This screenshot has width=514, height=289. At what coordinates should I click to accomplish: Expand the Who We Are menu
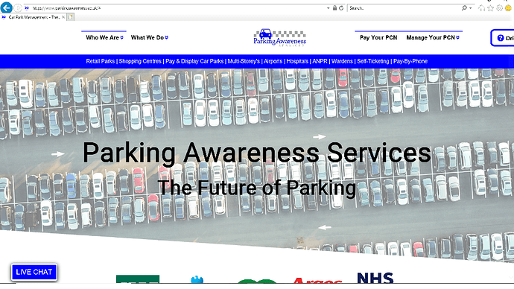[104, 38]
